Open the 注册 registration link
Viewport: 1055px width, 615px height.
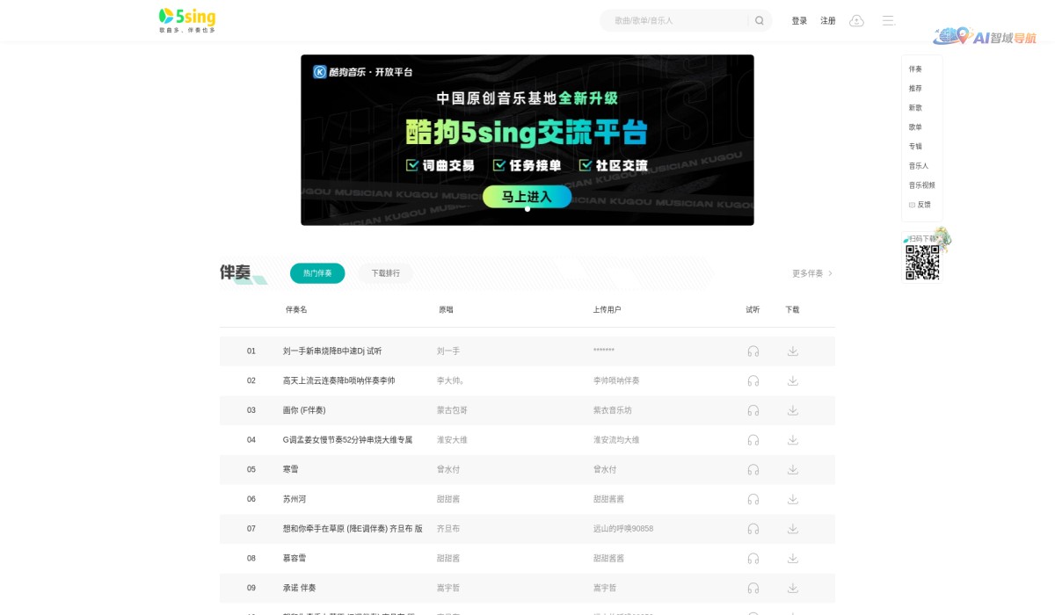(x=827, y=20)
